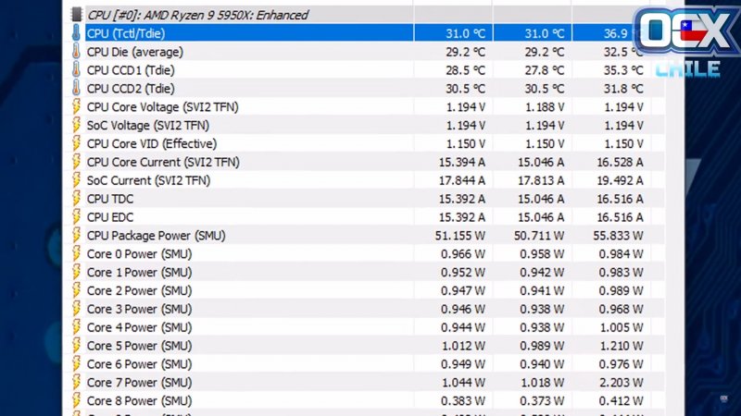Select Core 8 Power (SMU) label
The image size is (741, 416).
coord(140,401)
